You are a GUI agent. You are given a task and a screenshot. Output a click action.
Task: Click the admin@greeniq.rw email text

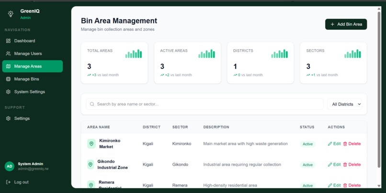(x=33, y=169)
